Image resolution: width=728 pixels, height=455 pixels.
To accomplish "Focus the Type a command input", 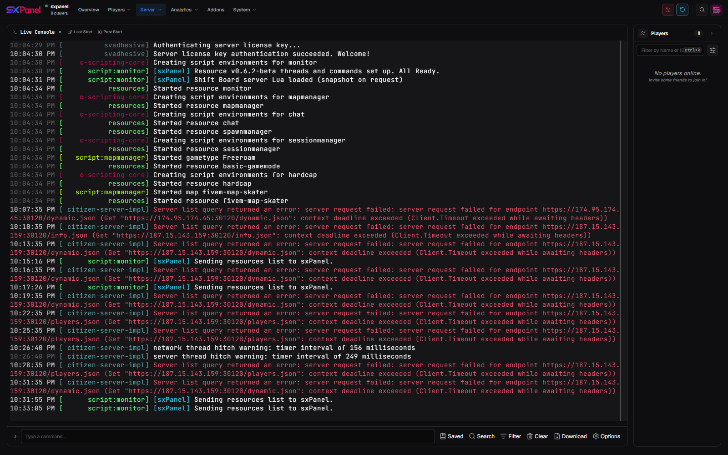I will pyautogui.click(x=227, y=436).
